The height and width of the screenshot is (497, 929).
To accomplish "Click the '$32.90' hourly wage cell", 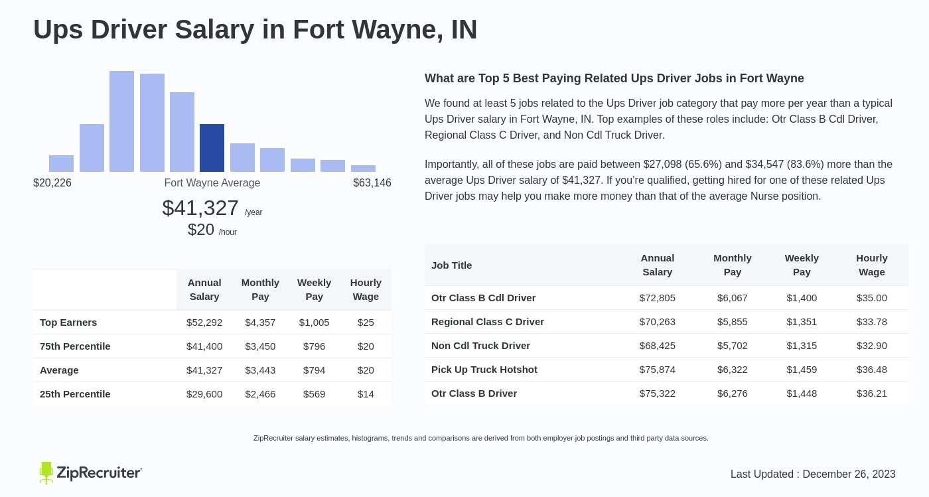I will 872,345.
